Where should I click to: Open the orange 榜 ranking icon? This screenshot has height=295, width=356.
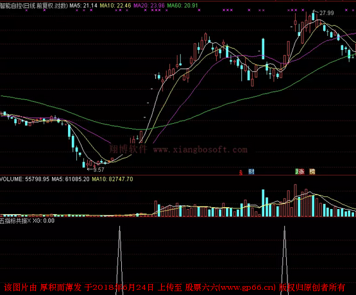click(x=312, y=172)
